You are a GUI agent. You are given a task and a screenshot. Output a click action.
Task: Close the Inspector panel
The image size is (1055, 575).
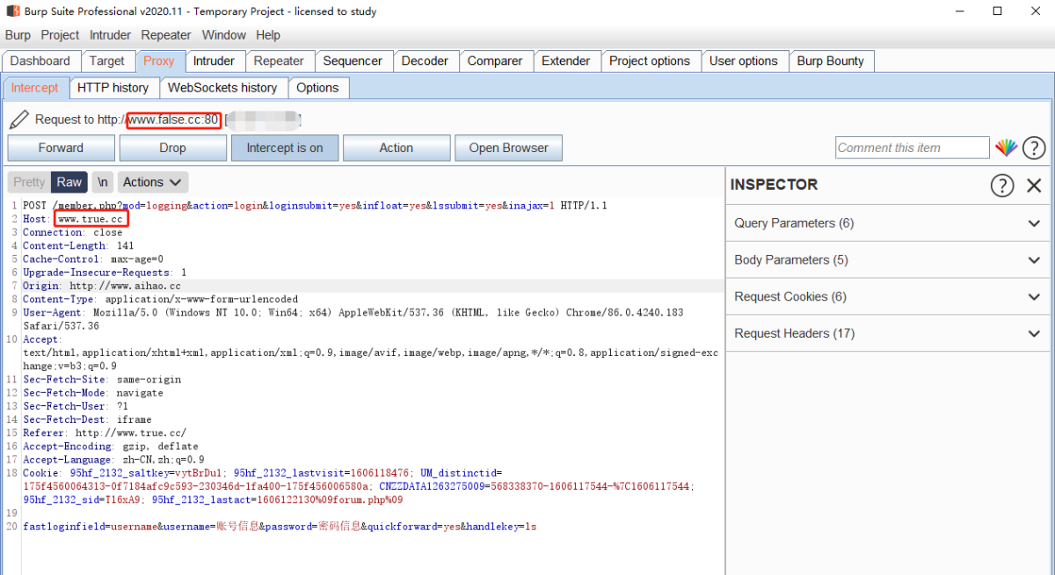point(1034,185)
